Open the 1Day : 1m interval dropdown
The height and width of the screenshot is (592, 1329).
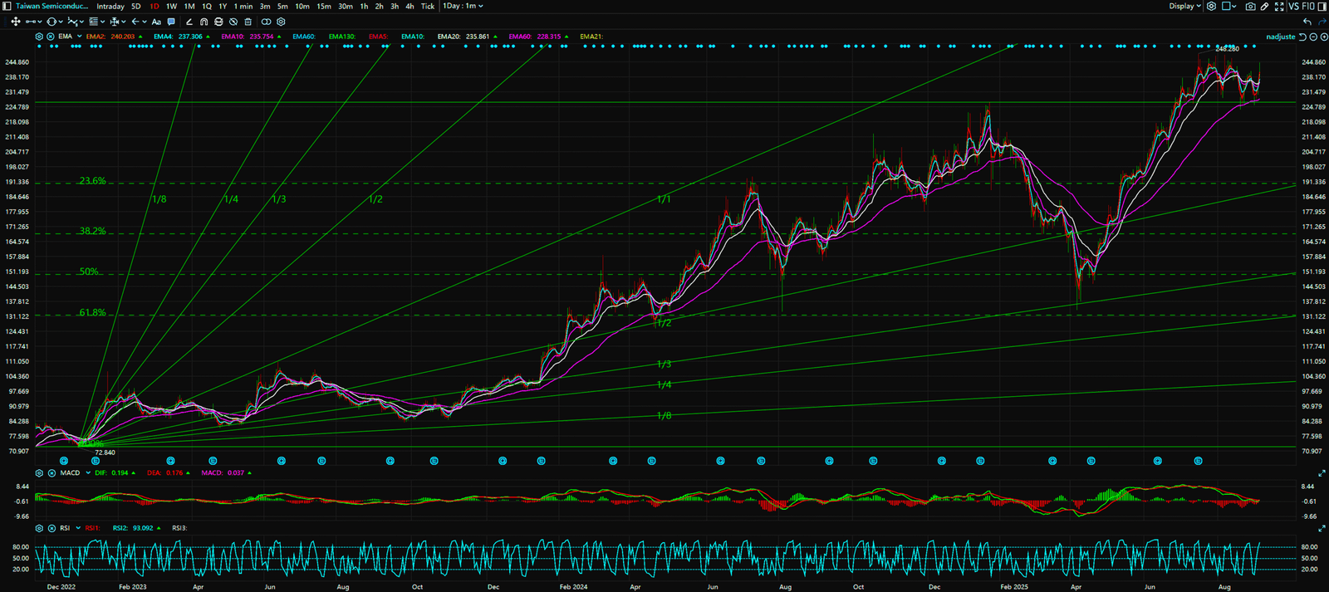[x=462, y=6]
